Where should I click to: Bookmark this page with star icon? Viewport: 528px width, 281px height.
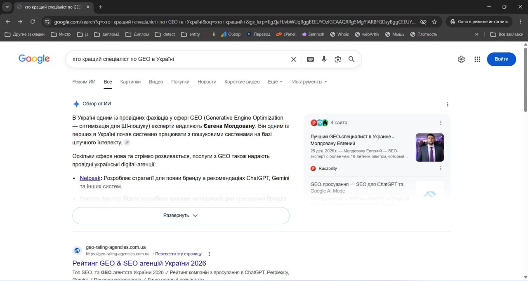434,22
